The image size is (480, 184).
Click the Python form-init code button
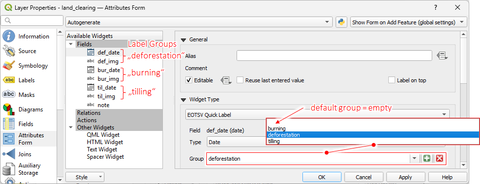[x=341, y=22]
